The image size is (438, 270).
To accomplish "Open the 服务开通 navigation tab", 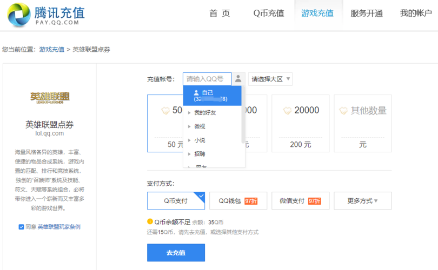I will 367,13.
